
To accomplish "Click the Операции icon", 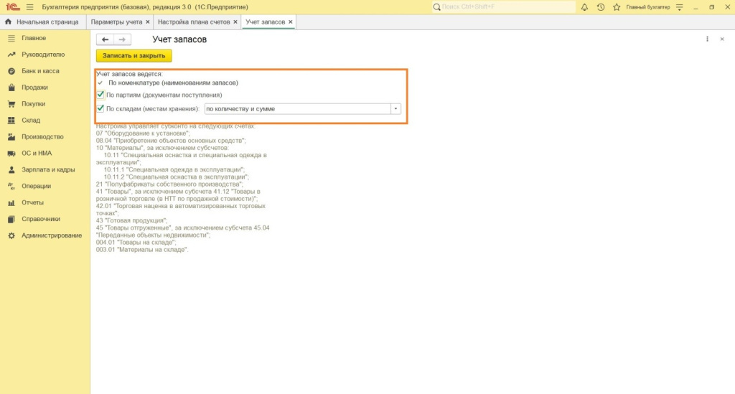I will [11, 186].
